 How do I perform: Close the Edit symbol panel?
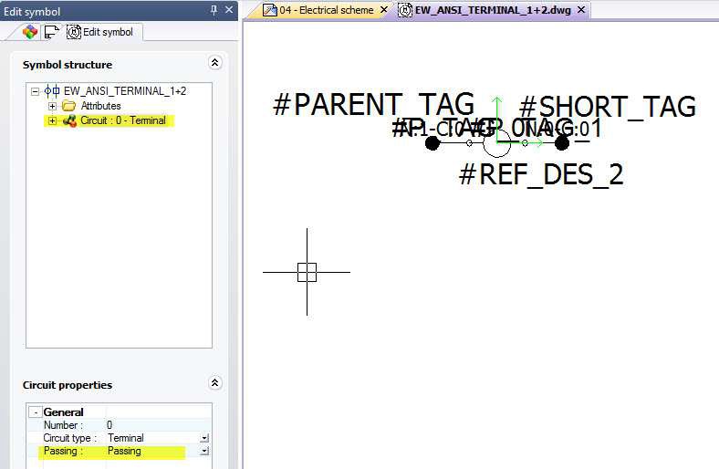pos(229,10)
